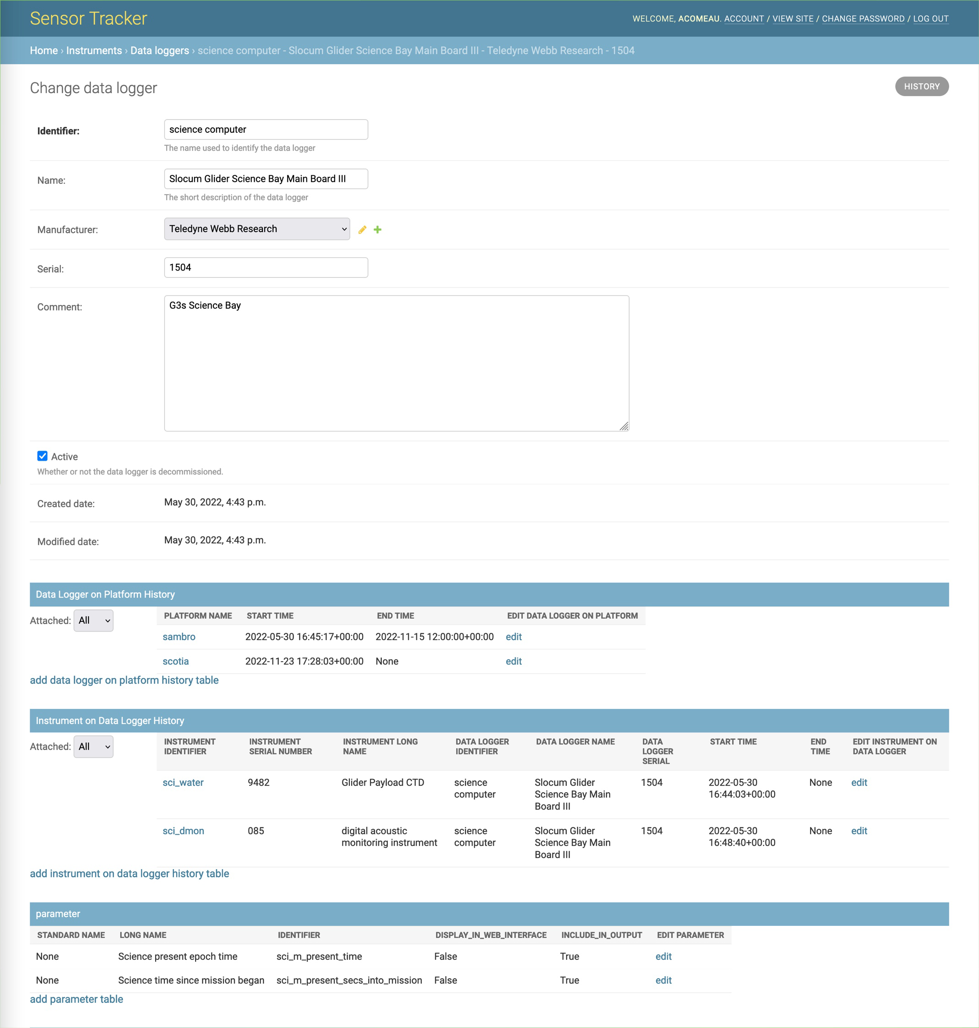Open the sci_dmon instrument link
Screen dimensions: 979x1028
coord(183,831)
